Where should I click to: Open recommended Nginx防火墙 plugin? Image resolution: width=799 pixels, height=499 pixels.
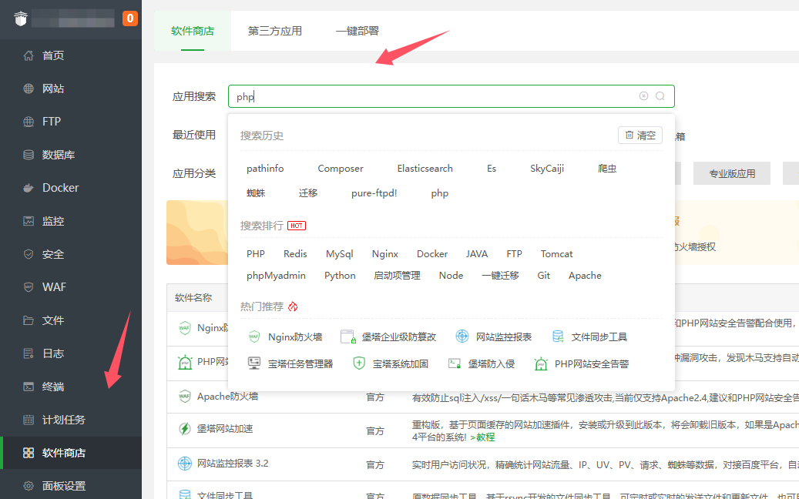click(285, 337)
